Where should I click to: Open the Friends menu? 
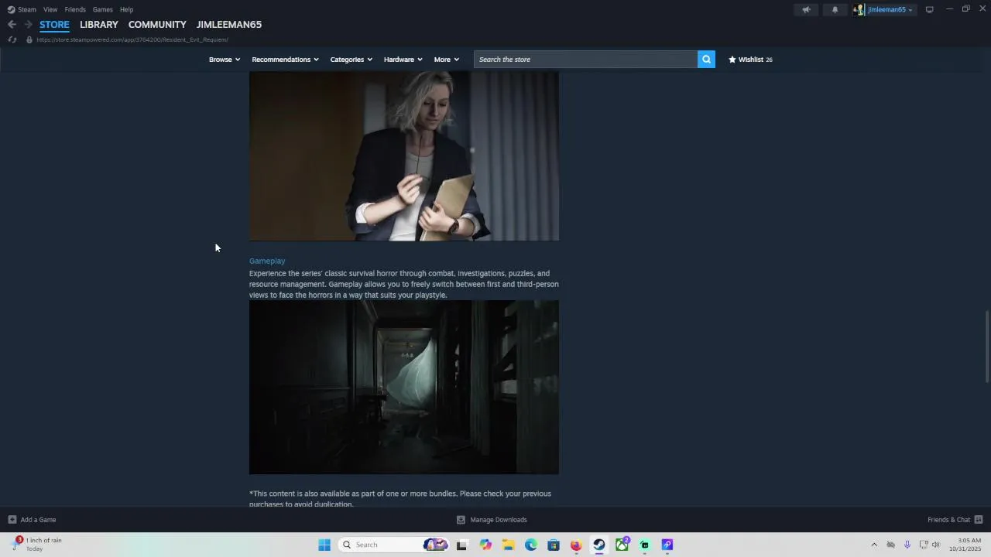click(75, 9)
